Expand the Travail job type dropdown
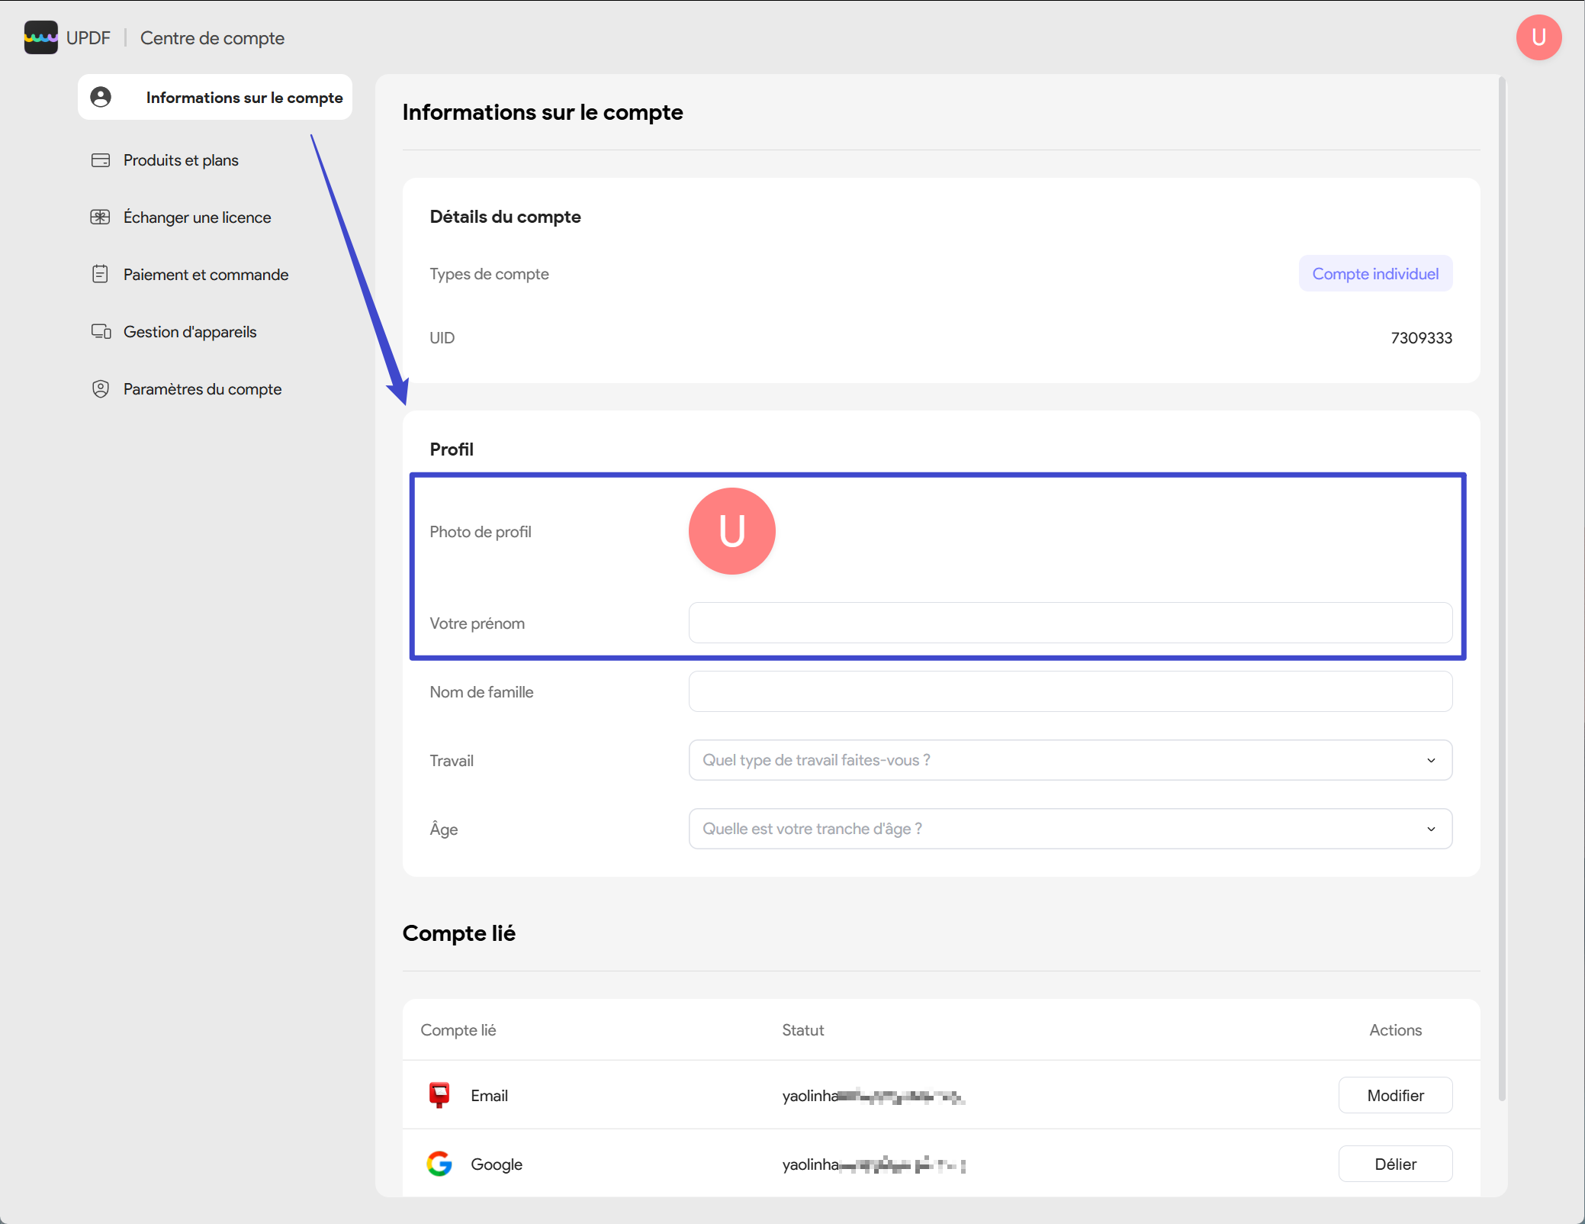 coord(1070,760)
